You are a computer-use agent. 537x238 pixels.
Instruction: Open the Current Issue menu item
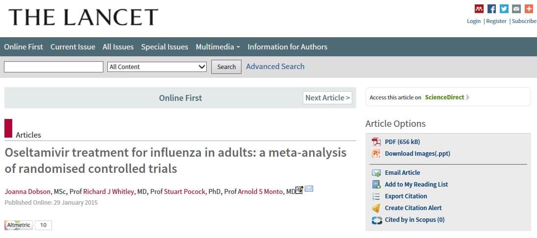coord(73,47)
